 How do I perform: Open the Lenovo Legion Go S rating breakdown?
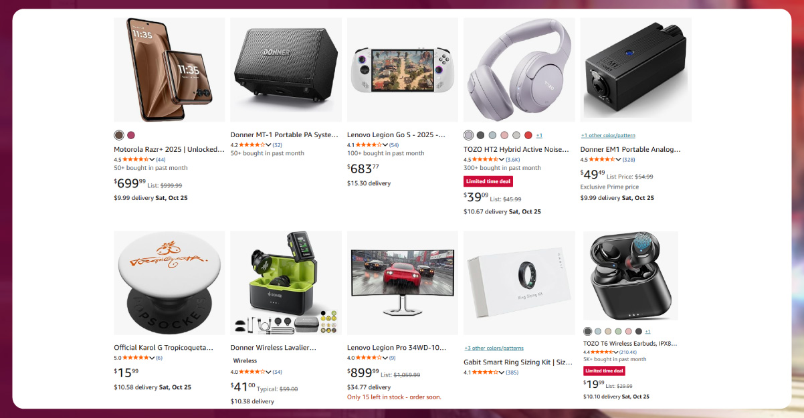385,145
